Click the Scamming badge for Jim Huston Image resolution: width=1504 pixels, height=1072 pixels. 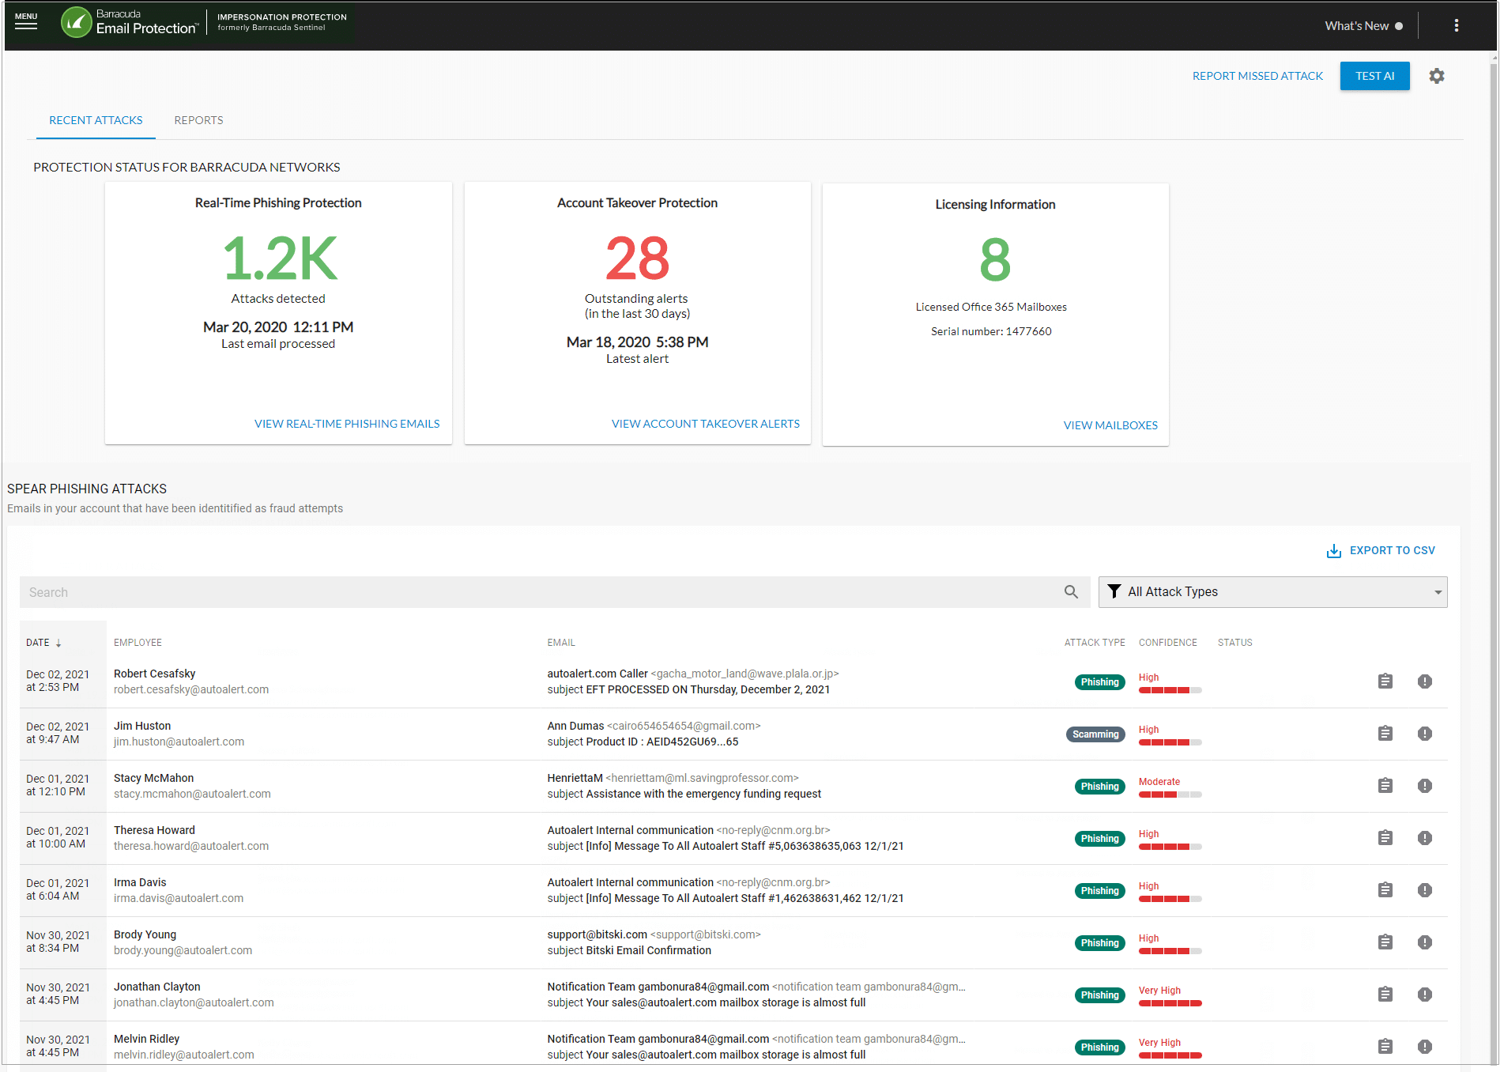(1095, 734)
